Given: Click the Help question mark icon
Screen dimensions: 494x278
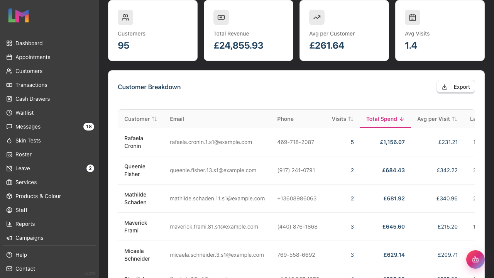Looking at the screenshot, I should (x=9, y=255).
